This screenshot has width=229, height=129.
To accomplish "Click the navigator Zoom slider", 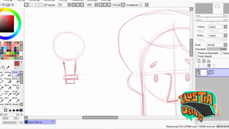I will [211, 18].
